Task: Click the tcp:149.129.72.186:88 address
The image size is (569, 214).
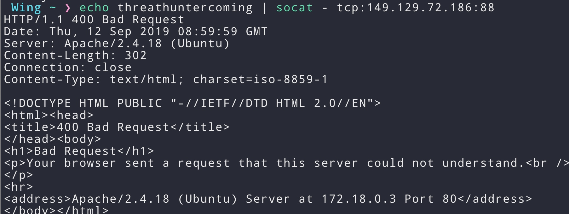Action: (x=416, y=8)
